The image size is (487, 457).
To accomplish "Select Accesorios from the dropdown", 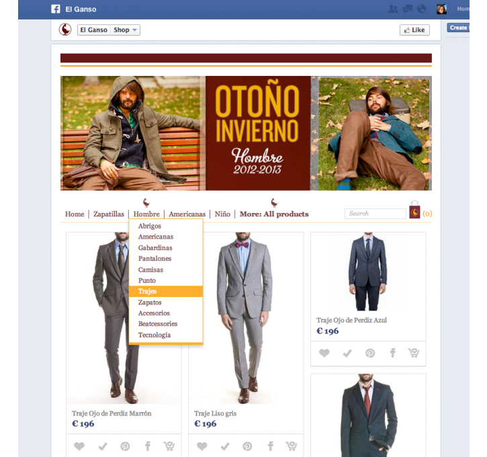I will 166,313.
